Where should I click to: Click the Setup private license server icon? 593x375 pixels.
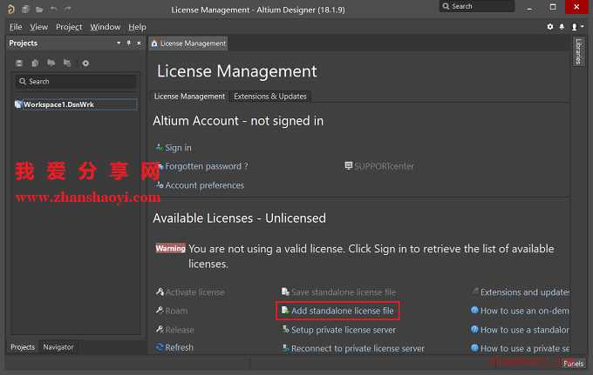(286, 330)
